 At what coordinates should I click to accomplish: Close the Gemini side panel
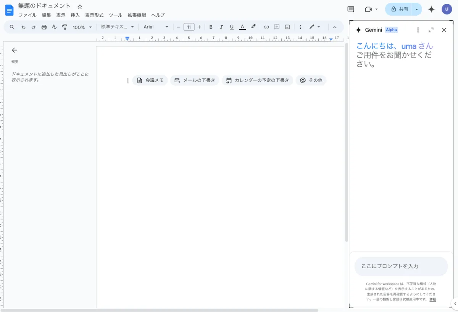pos(444,30)
